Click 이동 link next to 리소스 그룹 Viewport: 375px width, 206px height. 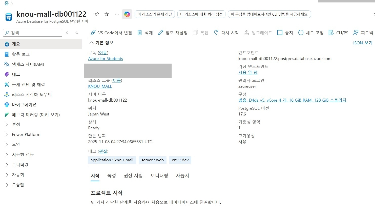pyautogui.click(x=117, y=80)
